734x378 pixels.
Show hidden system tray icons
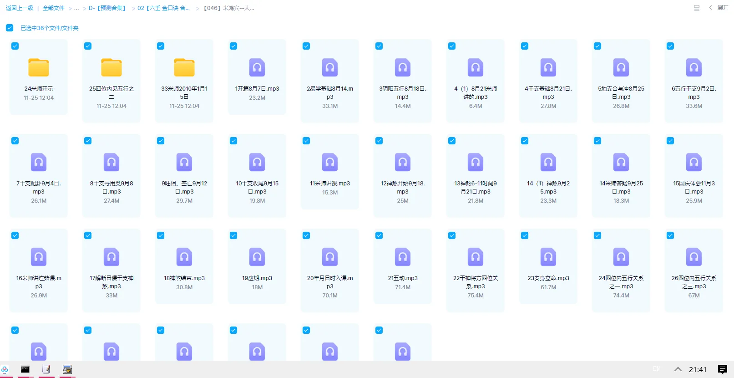[678, 369]
